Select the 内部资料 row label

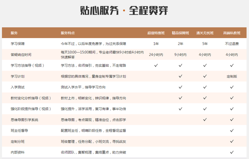pyautogui.click(x=17, y=152)
